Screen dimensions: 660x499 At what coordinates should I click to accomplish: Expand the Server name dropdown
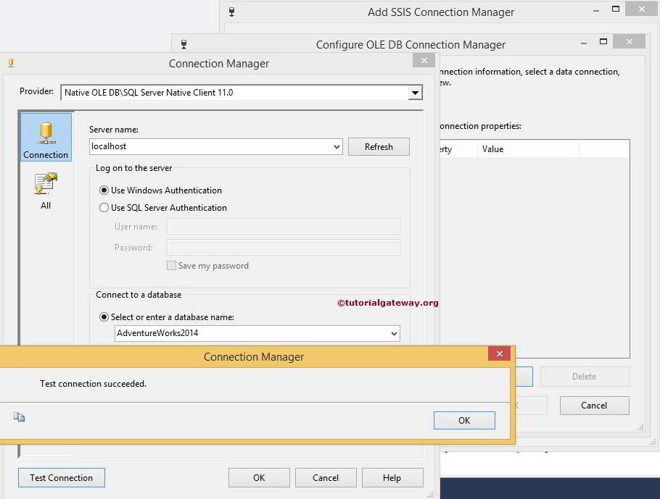337,146
